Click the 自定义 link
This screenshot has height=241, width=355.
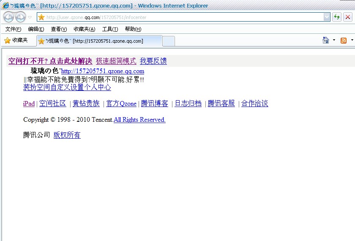(60, 87)
